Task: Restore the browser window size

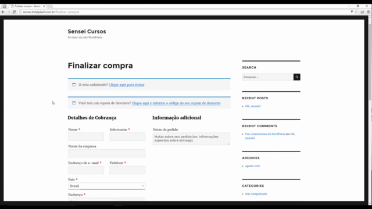Action: pos(358,6)
